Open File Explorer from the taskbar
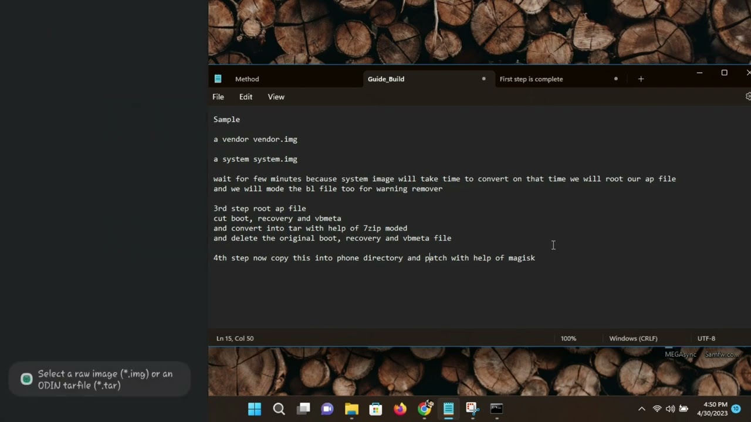Screen dimensions: 751x422 click(x=351, y=409)
